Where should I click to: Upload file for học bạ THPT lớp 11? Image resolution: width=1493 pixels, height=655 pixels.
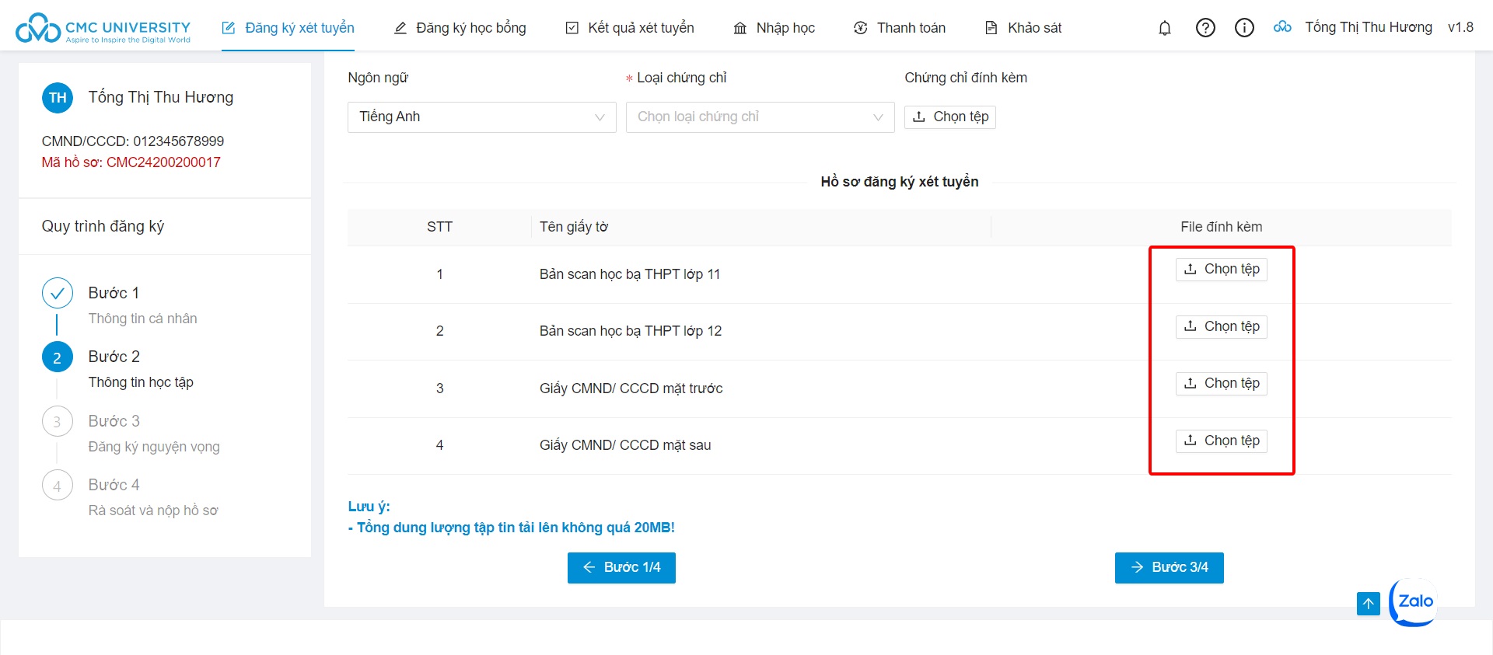[x=1222, y=269]
